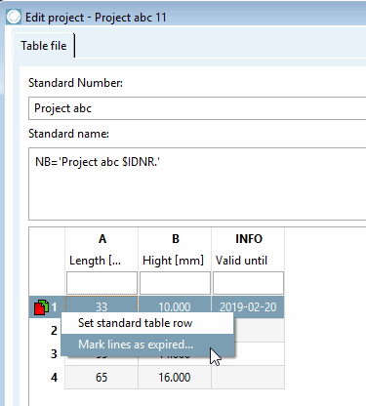The image size is (366, 406).
Task: Click the Hight [mm] column description
Action: pyautogui.click(x=173, y=261)
